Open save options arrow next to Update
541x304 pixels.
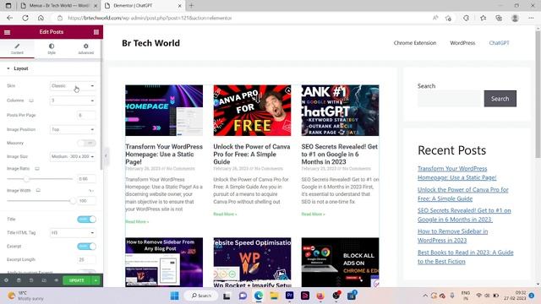96,280
